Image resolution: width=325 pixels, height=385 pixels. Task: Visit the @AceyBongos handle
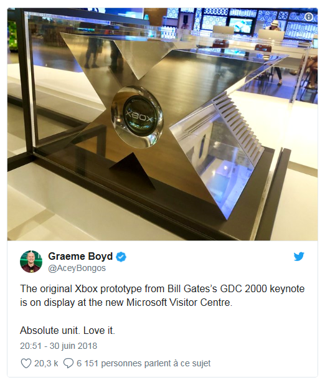77,268
